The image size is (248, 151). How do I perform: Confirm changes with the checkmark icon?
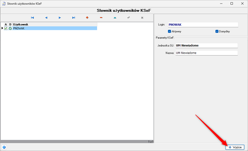(x=129, y=18)
